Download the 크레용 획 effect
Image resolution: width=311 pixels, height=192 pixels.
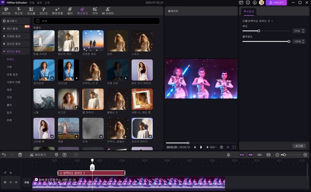(52, 136)
